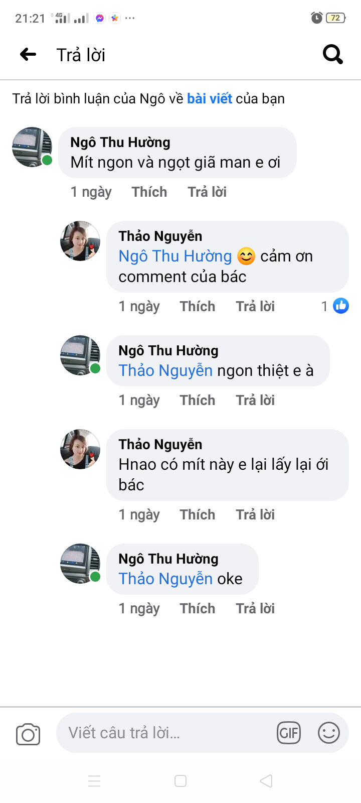Open the "bài viết" post link
This screenshot has width=361, height=803.
pos(209,98)
